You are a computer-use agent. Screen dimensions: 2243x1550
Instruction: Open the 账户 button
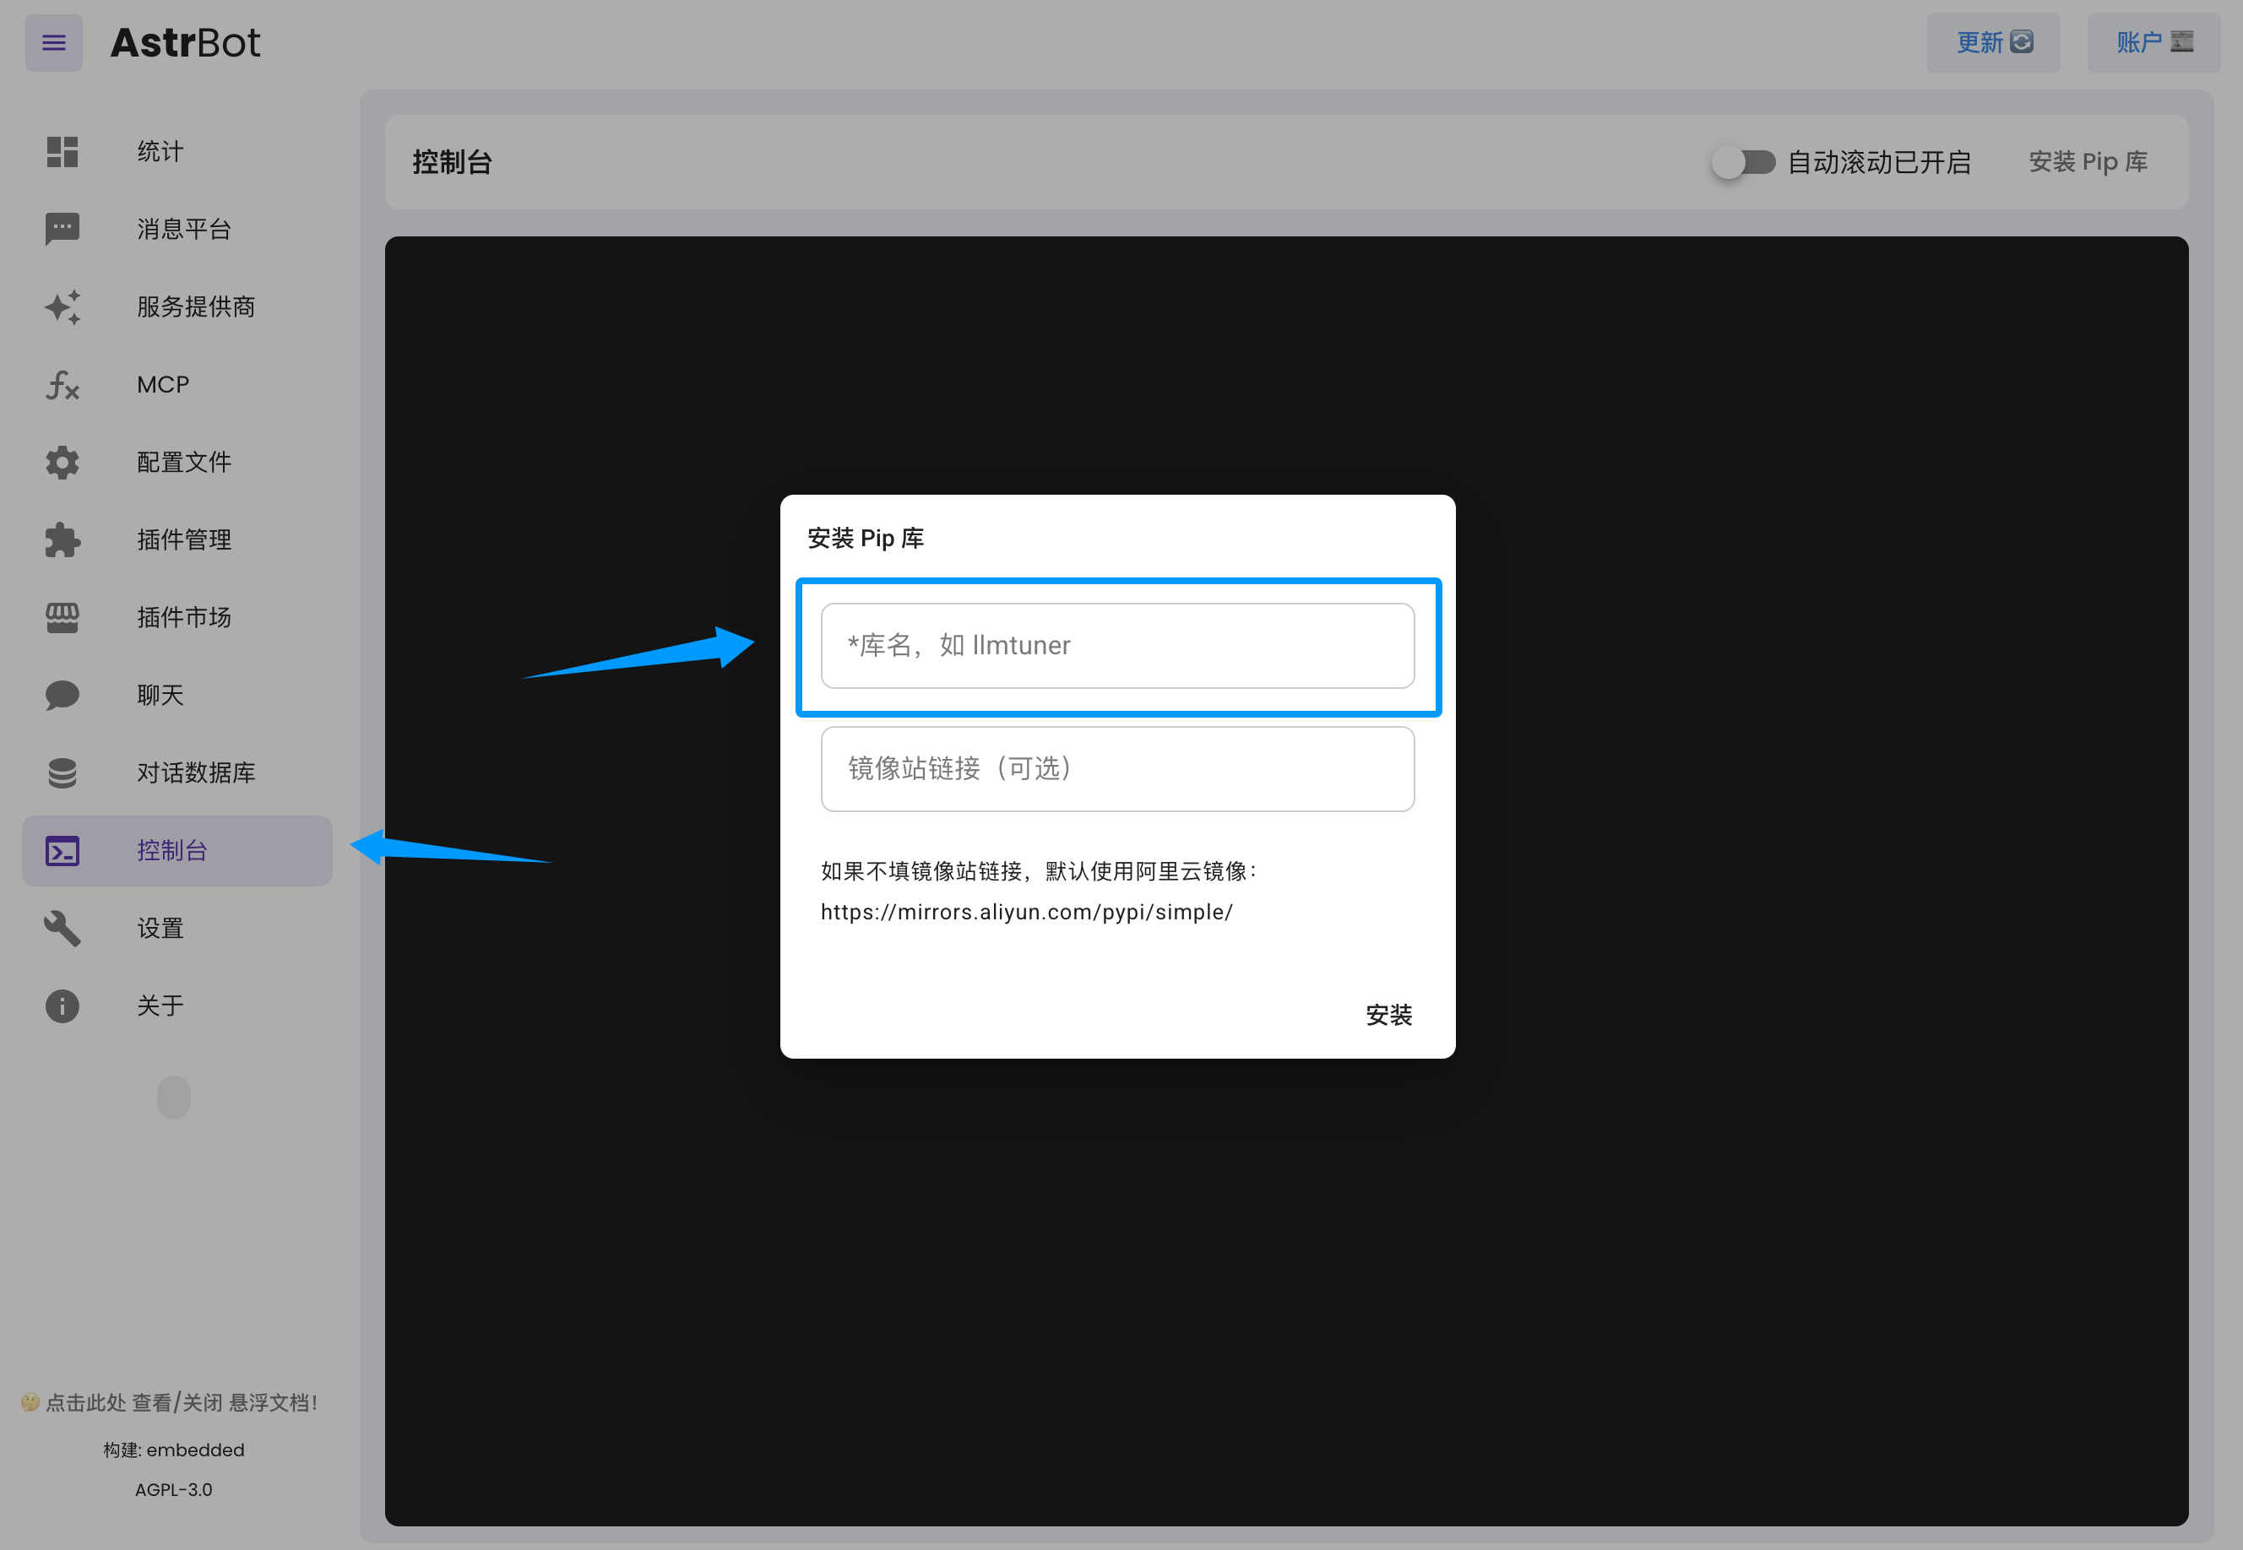2153,43
